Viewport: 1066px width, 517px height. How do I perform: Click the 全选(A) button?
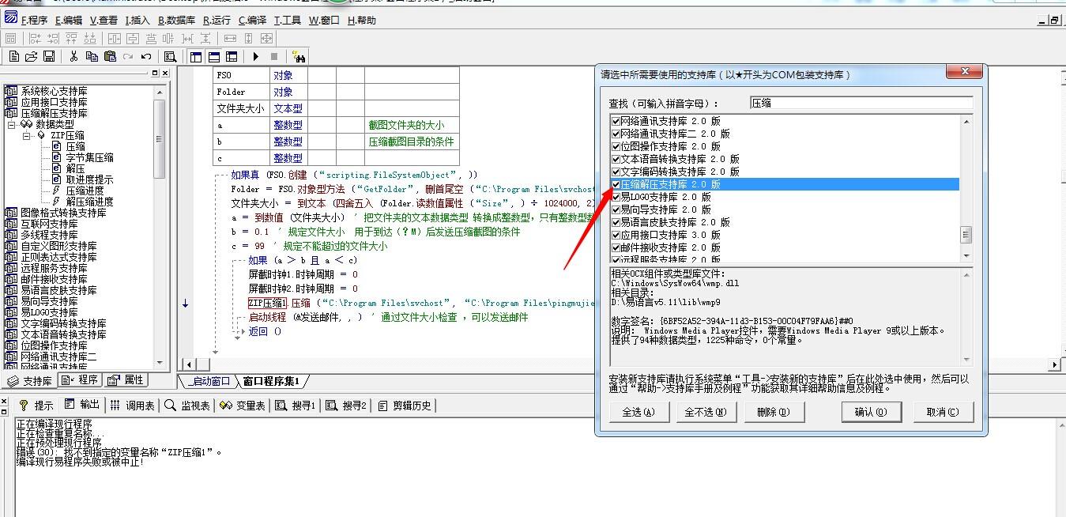(x=639, y=412)
